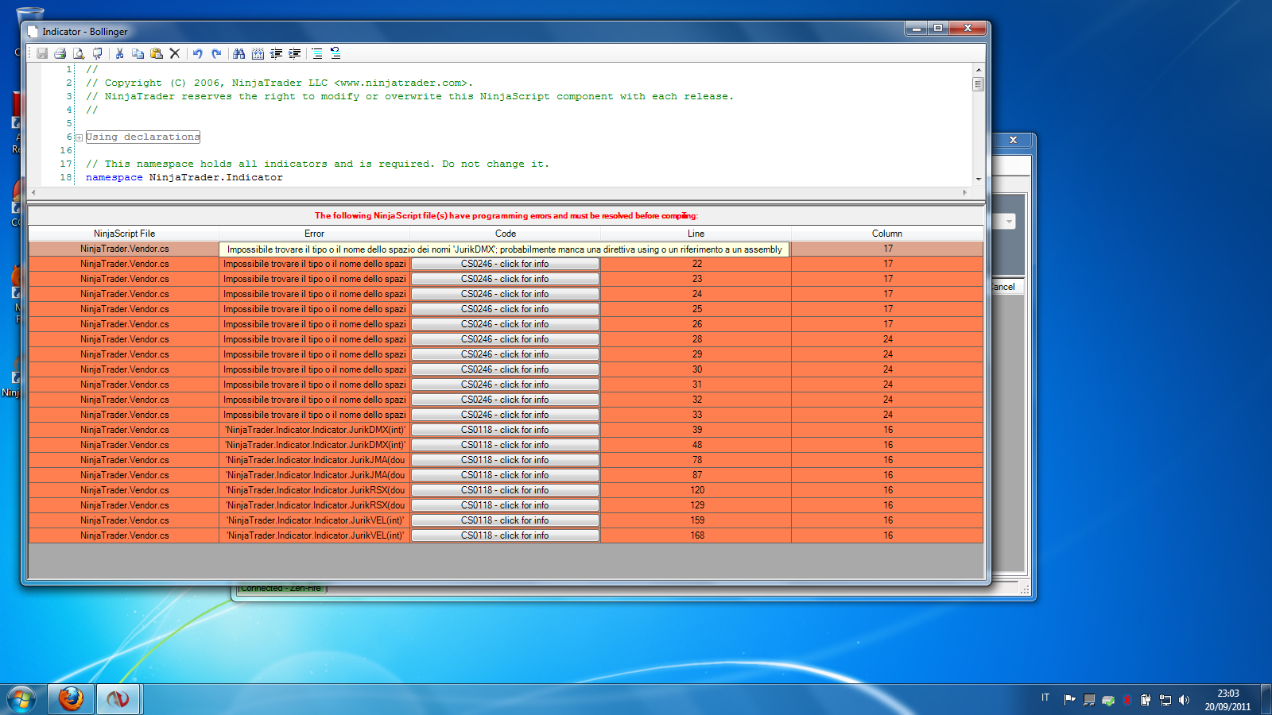Cut selection with the scissors icon
Viewport: 1272px width, 715px height.
119,53
